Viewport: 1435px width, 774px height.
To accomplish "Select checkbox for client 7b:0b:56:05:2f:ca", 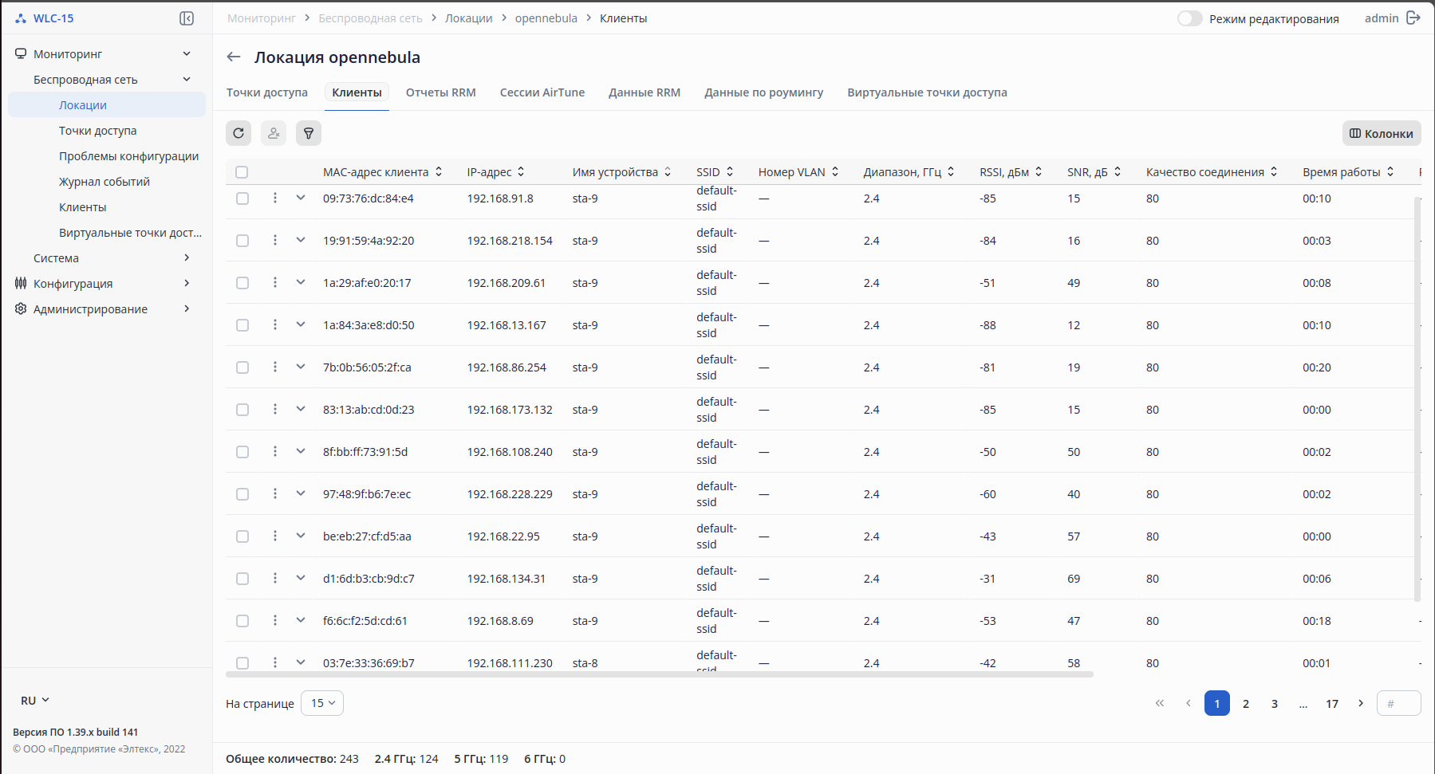I will pyautogui.click(x=242, y=367).
